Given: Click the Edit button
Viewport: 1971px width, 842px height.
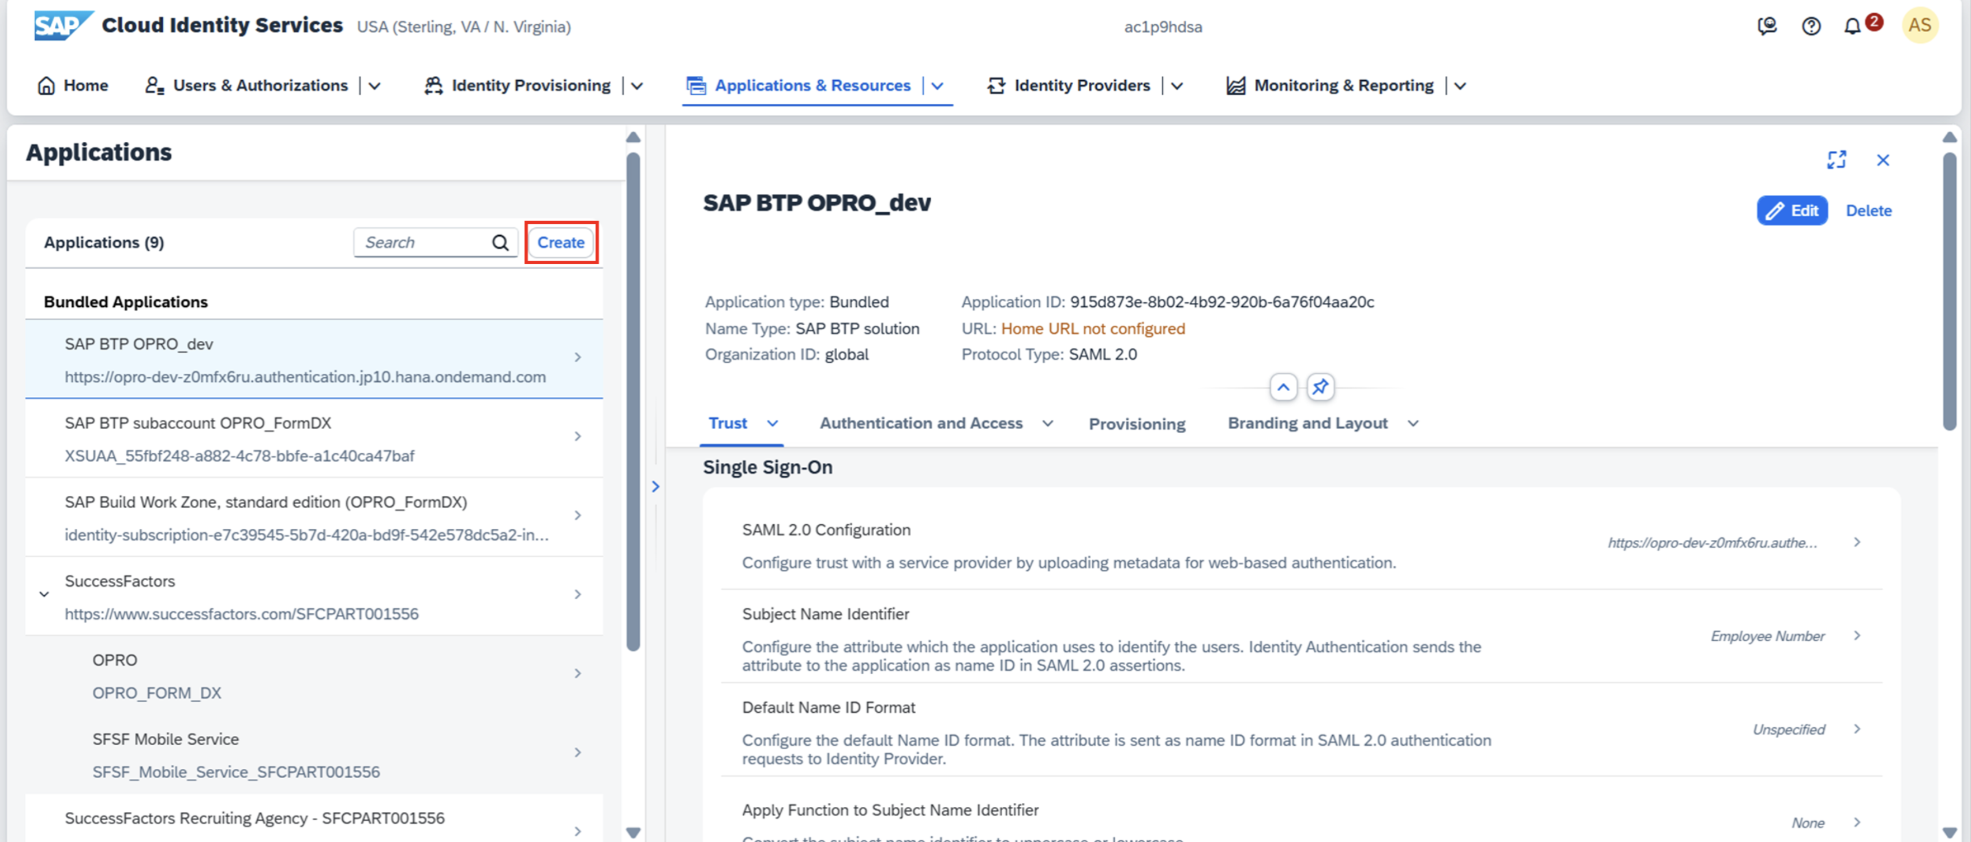Looking at the screenshot, I should coord(1791,210).
